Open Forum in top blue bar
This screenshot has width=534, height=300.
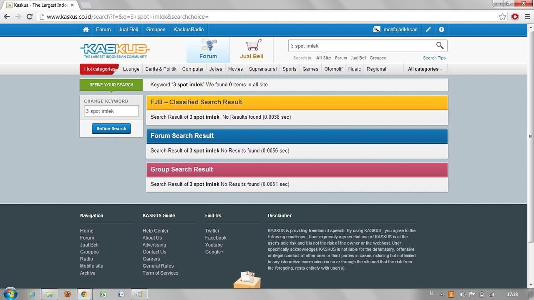coord(103,30)
